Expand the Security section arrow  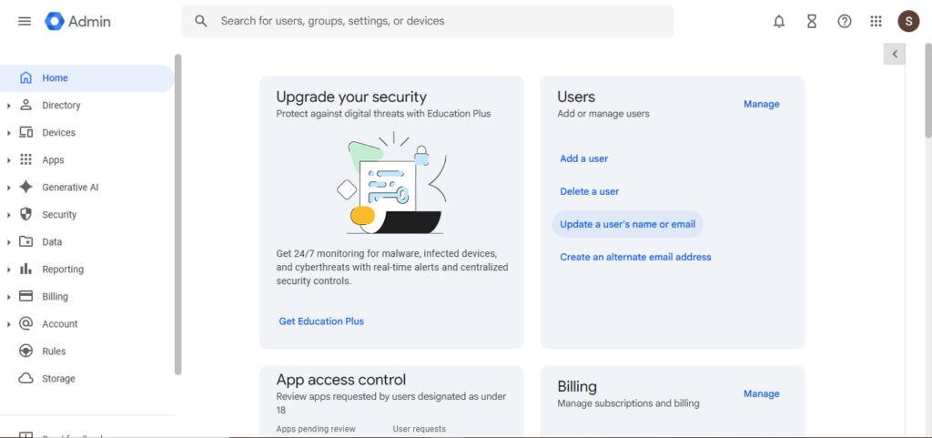[x=9, y=215]
